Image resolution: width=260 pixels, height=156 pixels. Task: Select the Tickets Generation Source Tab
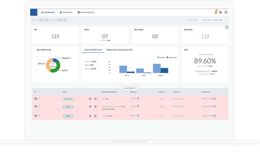(x=119, y=49)
